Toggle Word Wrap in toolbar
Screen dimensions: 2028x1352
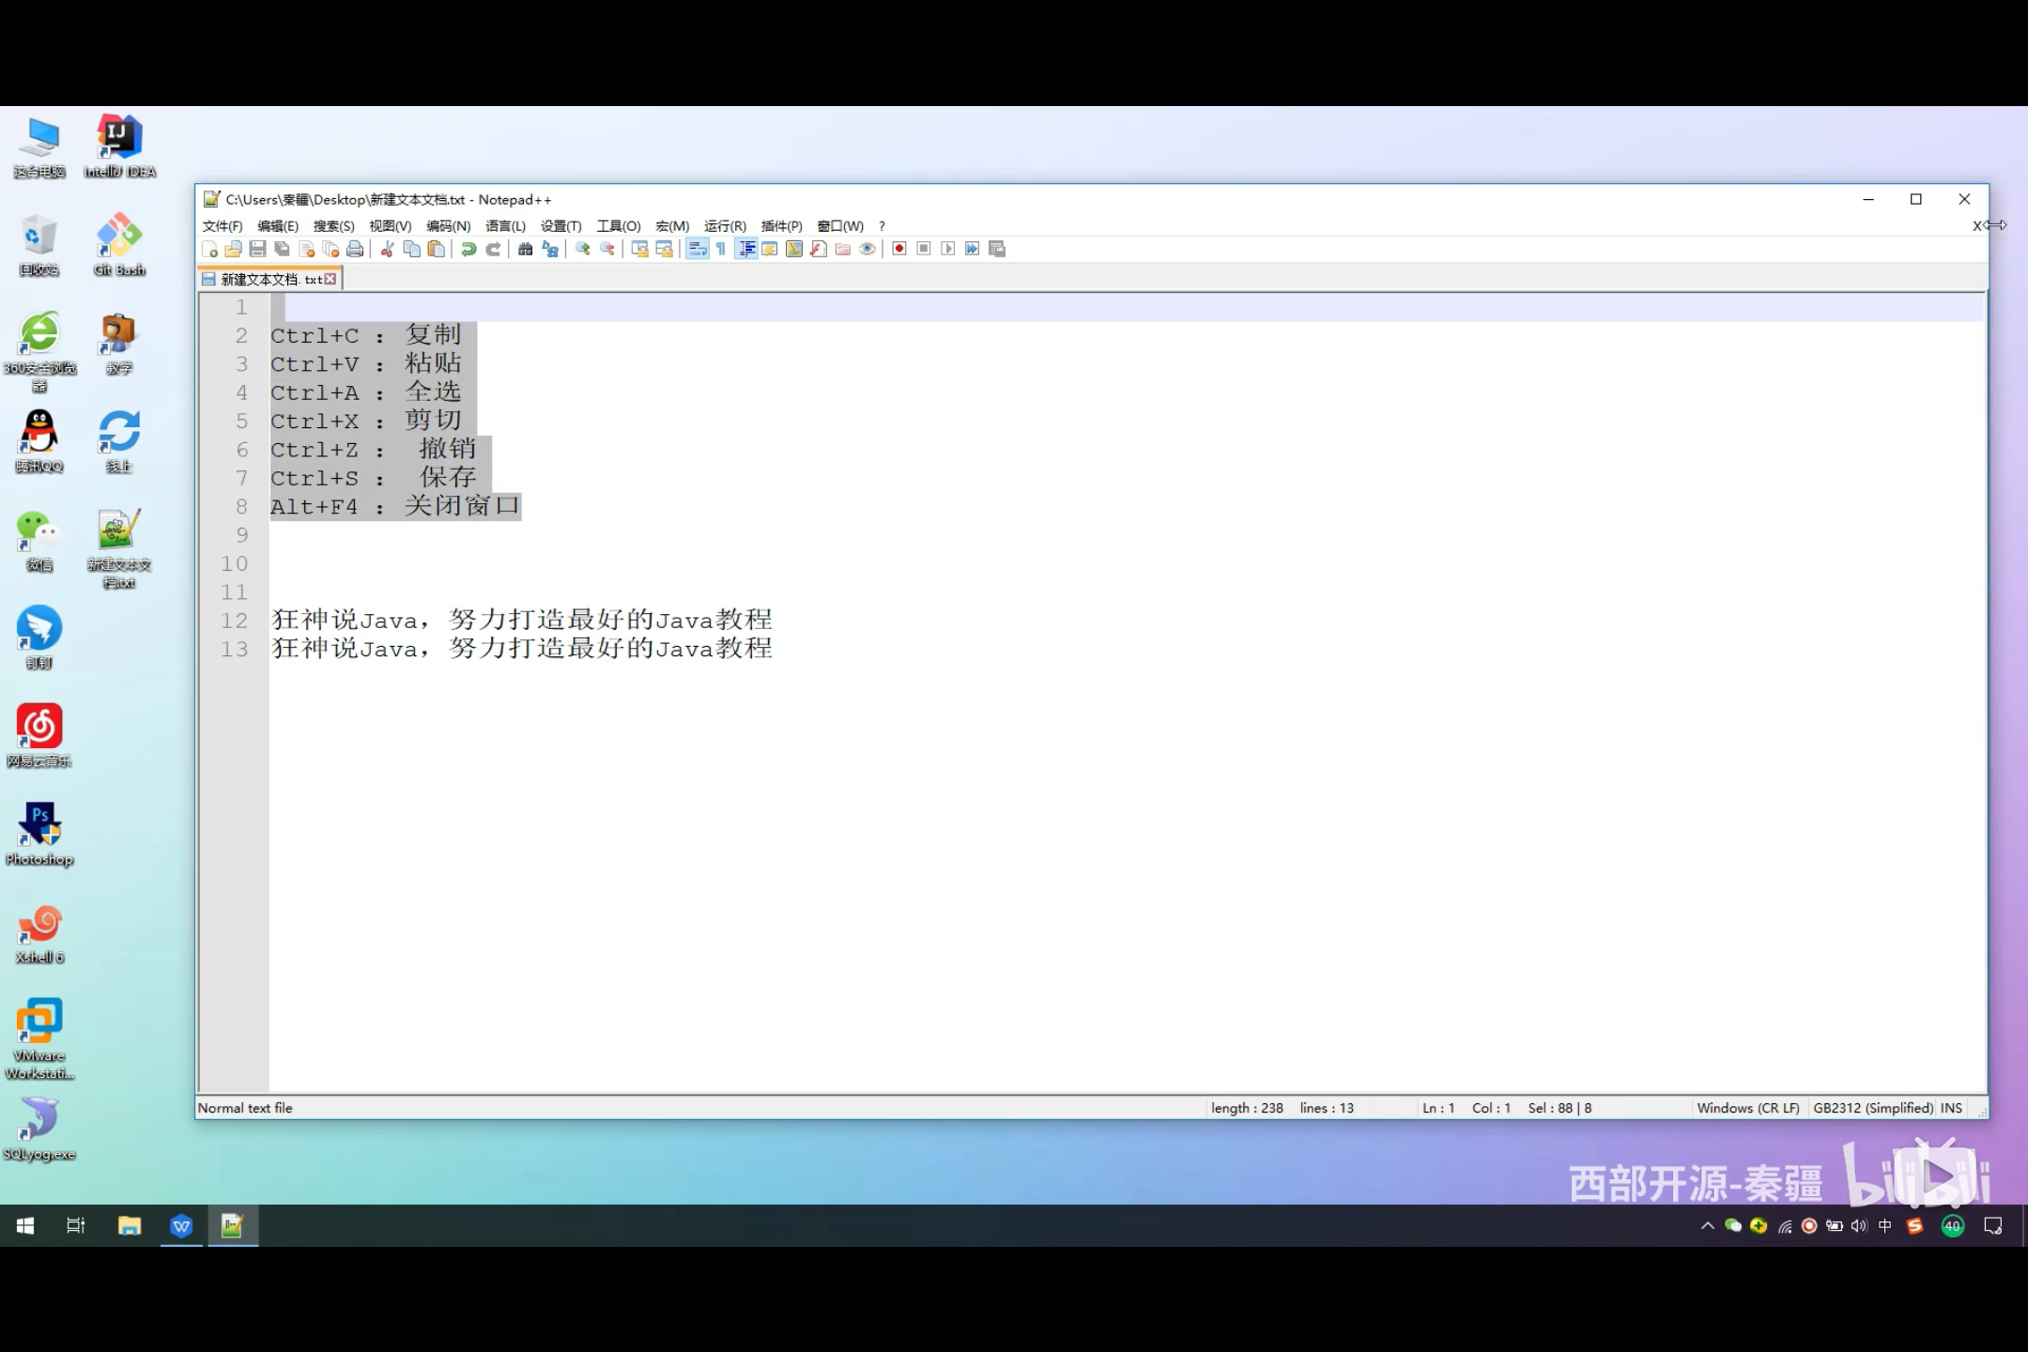(697, 249)
